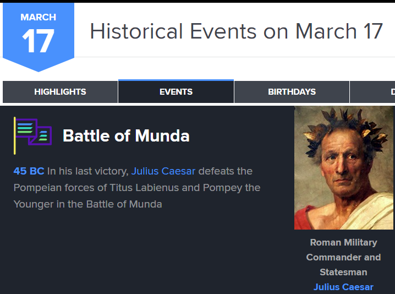Select the EVENTS tab
Image resolution: width=395 pixels, height=294 pixels.
click(x=176, y=92)
